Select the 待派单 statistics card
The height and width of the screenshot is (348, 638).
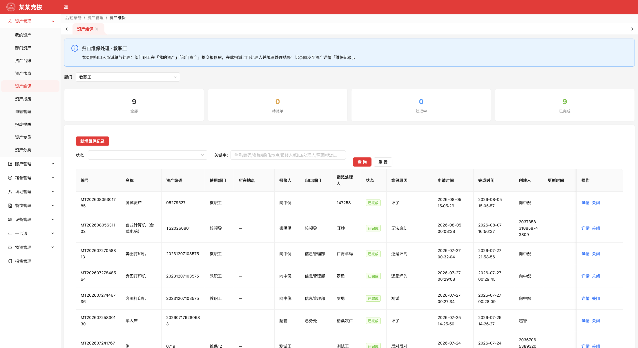[278, 105]
